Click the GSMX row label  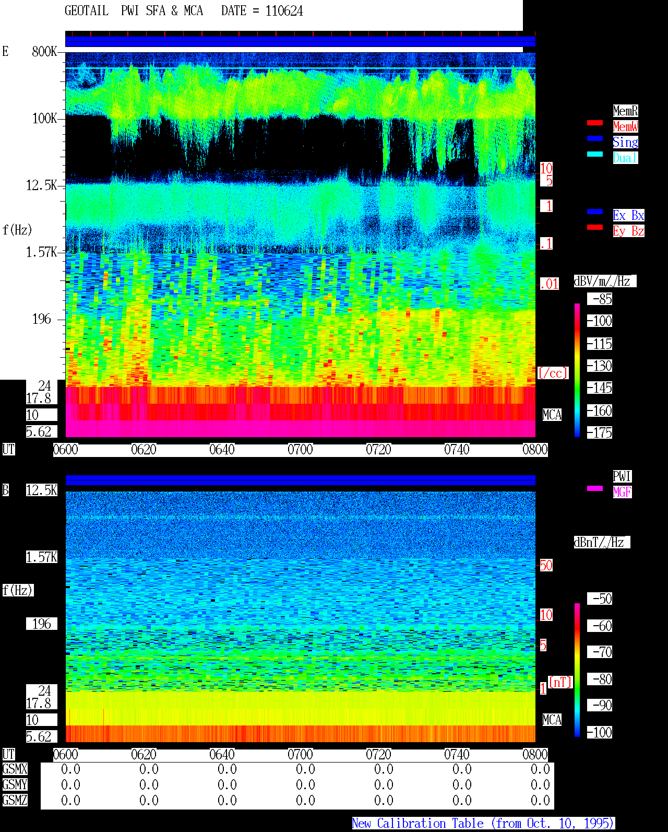point(15,769)
